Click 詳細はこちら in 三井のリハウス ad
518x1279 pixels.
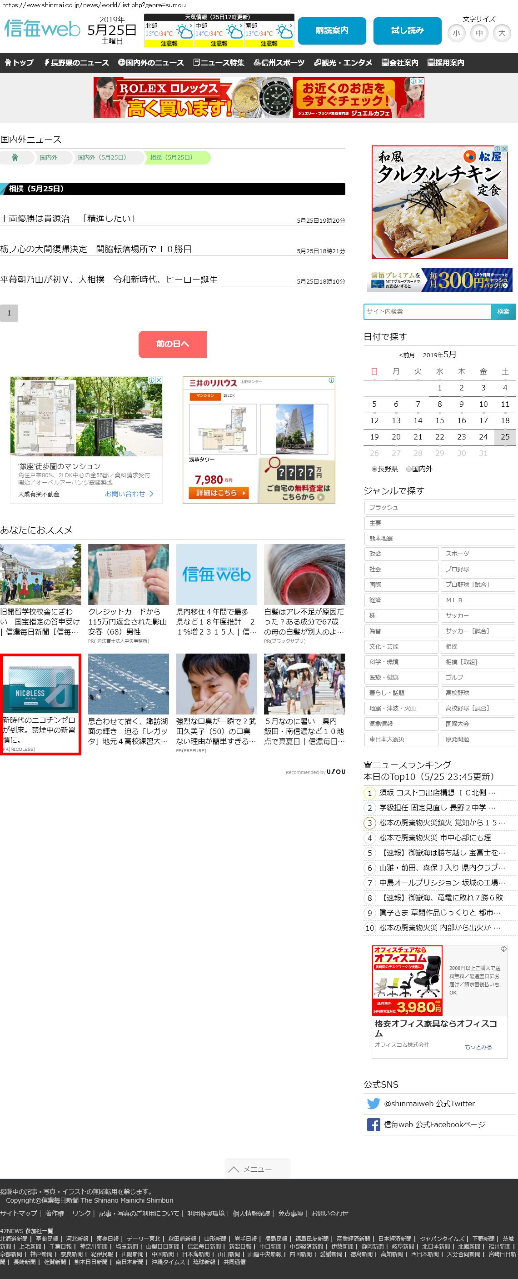coord(219,493)
